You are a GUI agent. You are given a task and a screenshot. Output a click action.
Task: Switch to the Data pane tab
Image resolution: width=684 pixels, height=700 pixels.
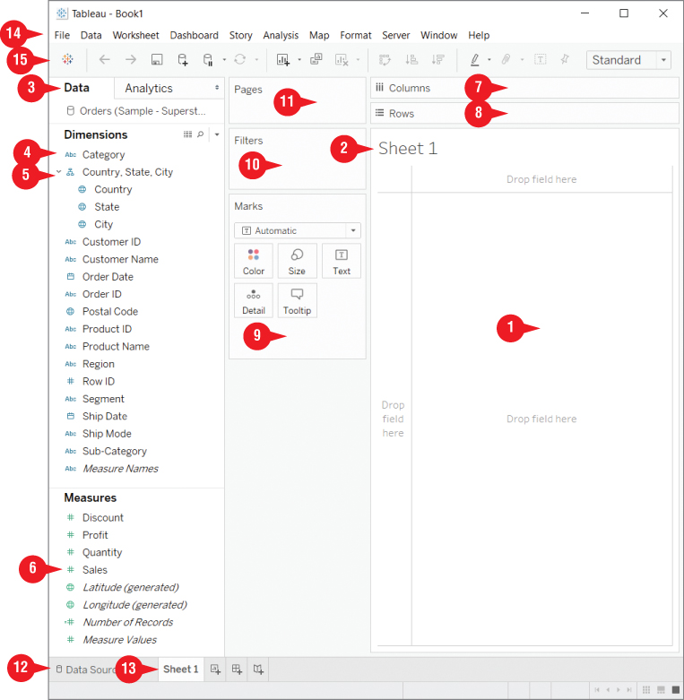tap(77, 88)
